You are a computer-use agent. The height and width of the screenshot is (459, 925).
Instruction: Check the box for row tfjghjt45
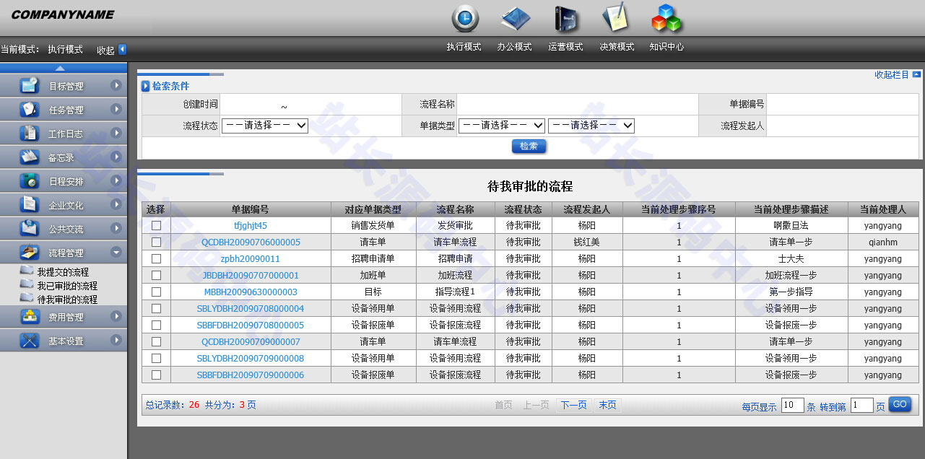pyautogui.click(x=156, y=226)
